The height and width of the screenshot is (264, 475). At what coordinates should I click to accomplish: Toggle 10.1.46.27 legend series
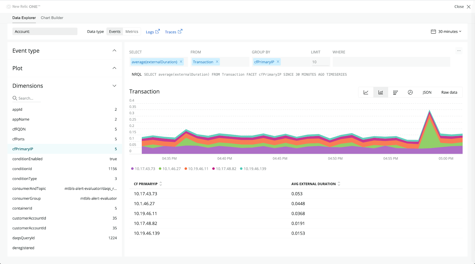coord(170,169)
